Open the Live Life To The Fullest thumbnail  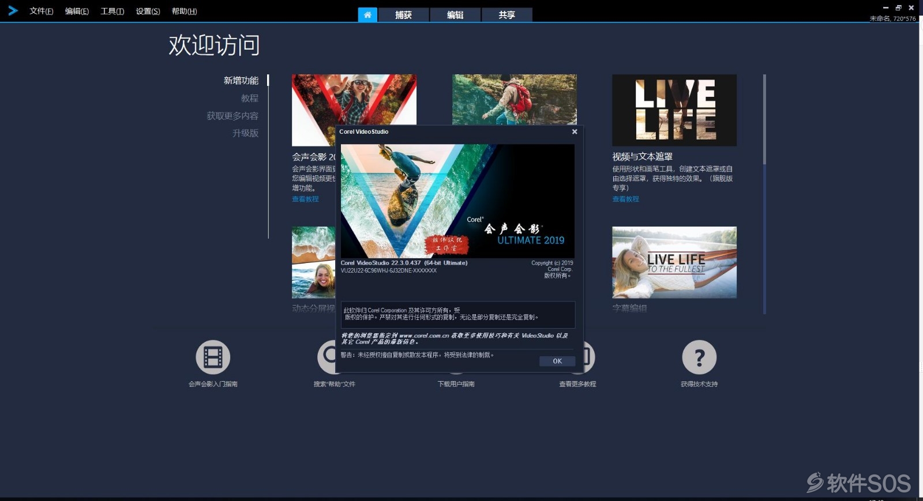pos(674,262)
